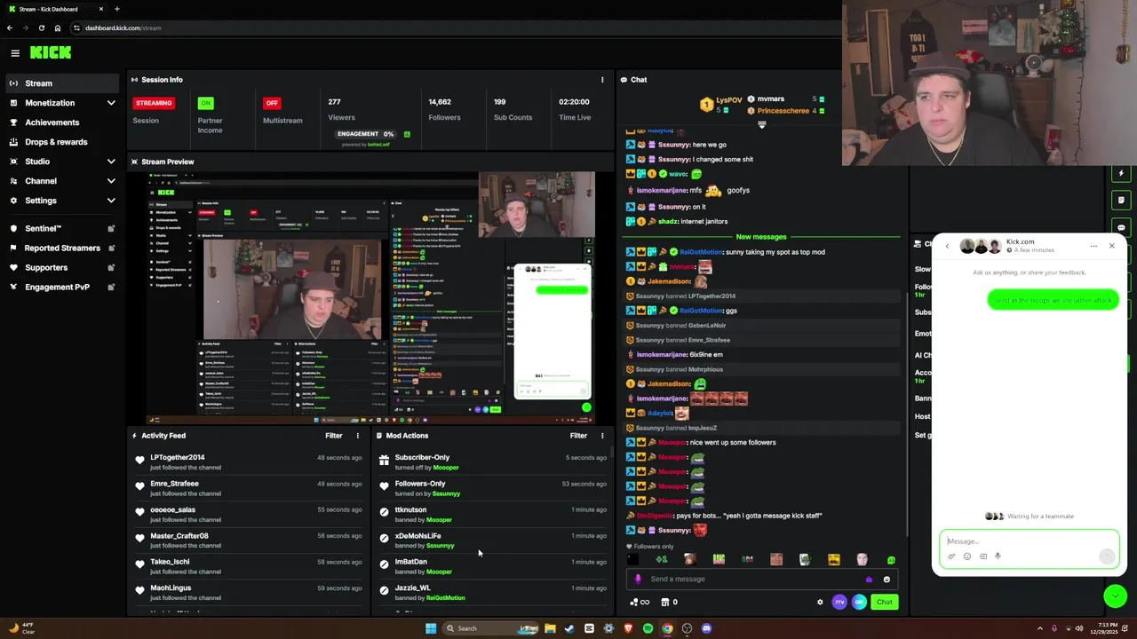The image size is (1137, 639).
Task: Click the support widget Message field
Action: click(x=1029, y=541)
